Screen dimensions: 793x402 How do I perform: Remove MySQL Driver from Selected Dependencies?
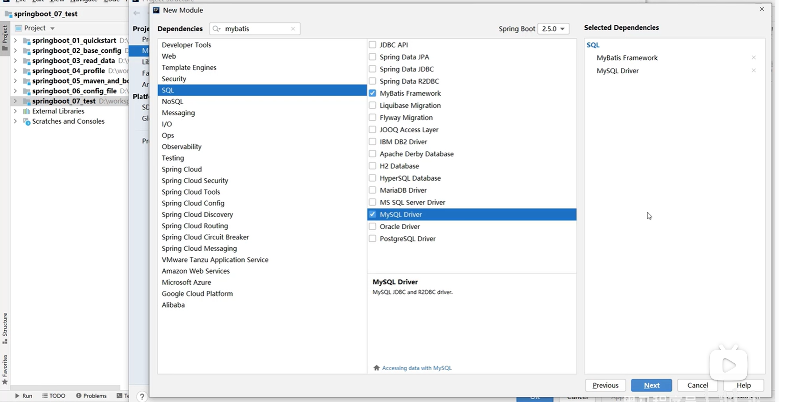[753, 71]
